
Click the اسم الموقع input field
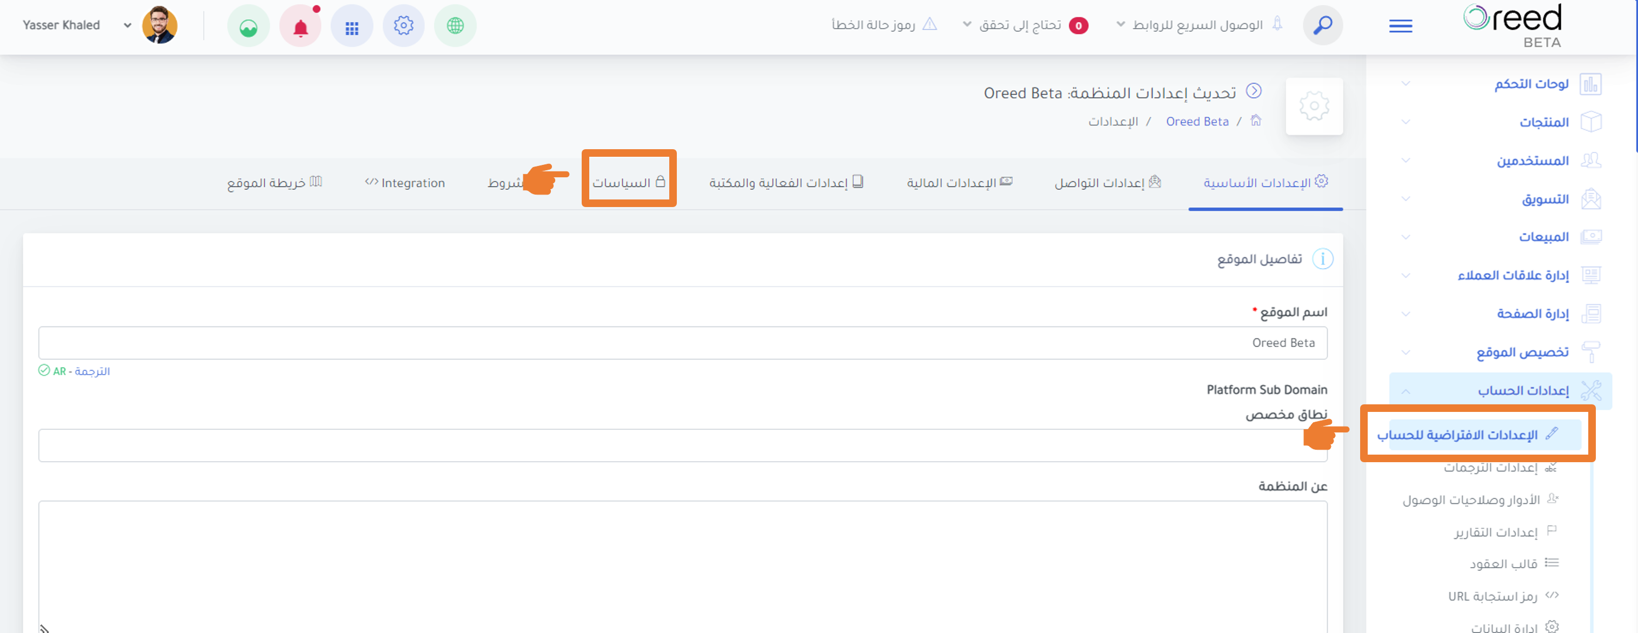pyautogui.click(x=682, y=343)
